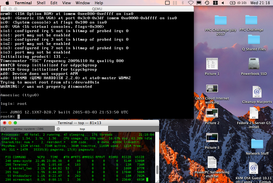The image size is (273, 183).
Task: Click the QEMU window title bar
Action: tap(97, 9)
